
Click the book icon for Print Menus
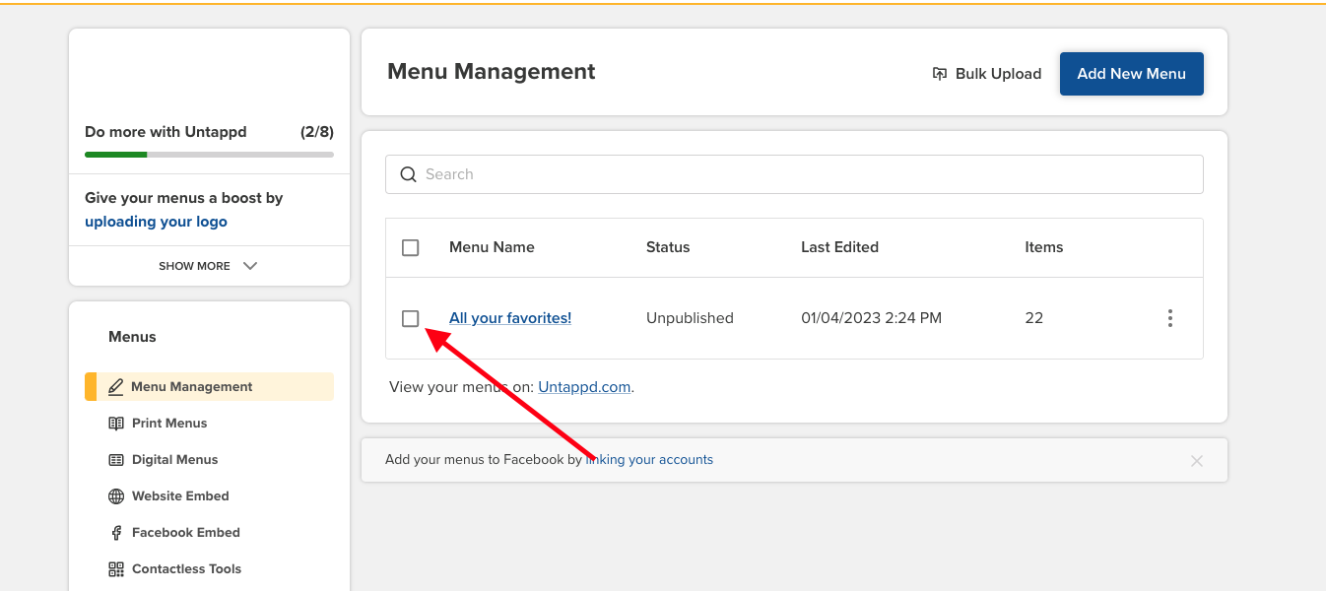tap(116, 424)
